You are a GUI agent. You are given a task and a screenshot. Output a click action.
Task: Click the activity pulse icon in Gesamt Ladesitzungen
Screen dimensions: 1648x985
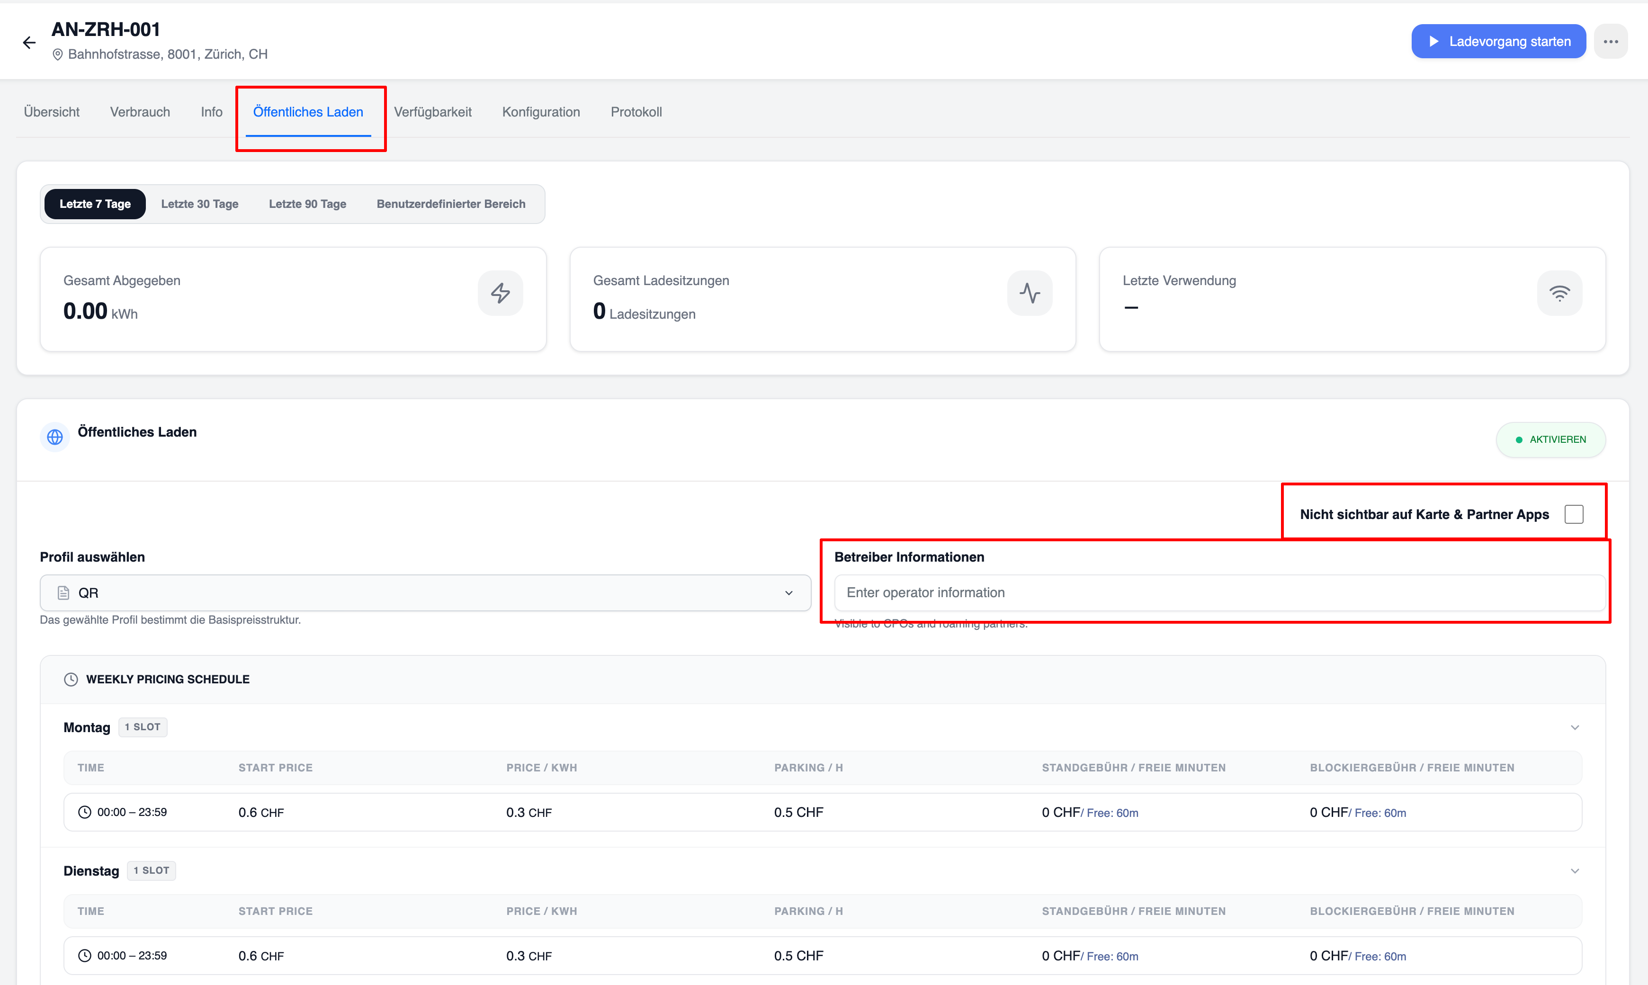[1030, 293]
